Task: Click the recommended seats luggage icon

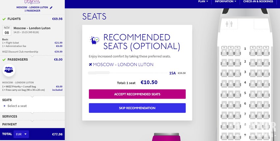Action: tap(95, 40)
